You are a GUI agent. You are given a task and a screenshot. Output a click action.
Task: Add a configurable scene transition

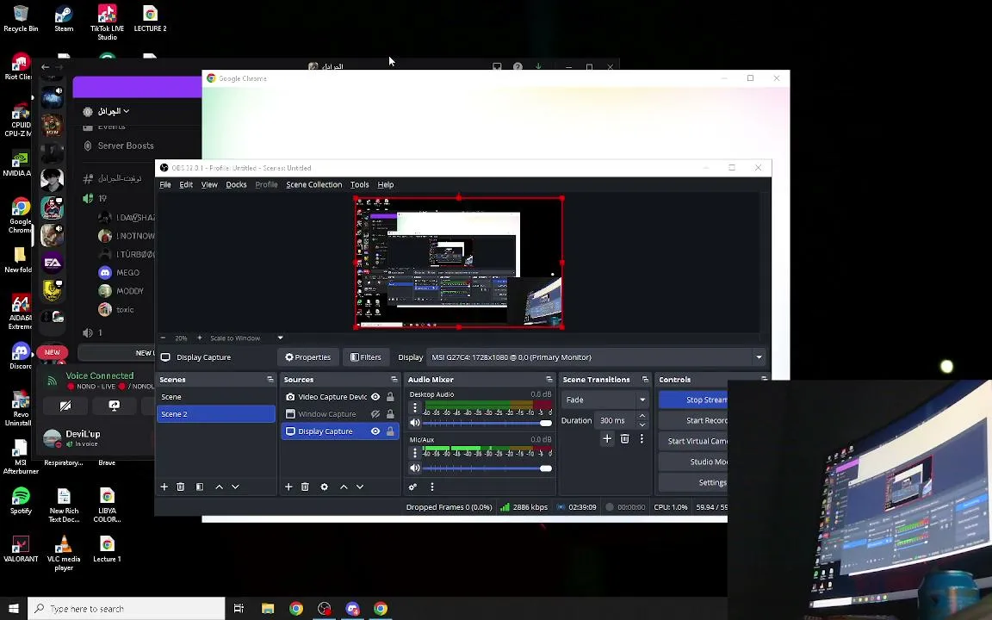(607, 438)
